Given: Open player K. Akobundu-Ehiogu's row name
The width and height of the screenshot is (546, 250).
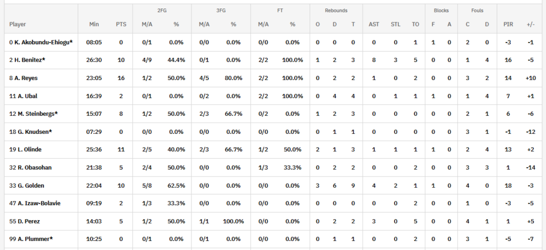Looking at the screenshot, I should (41, 42).
